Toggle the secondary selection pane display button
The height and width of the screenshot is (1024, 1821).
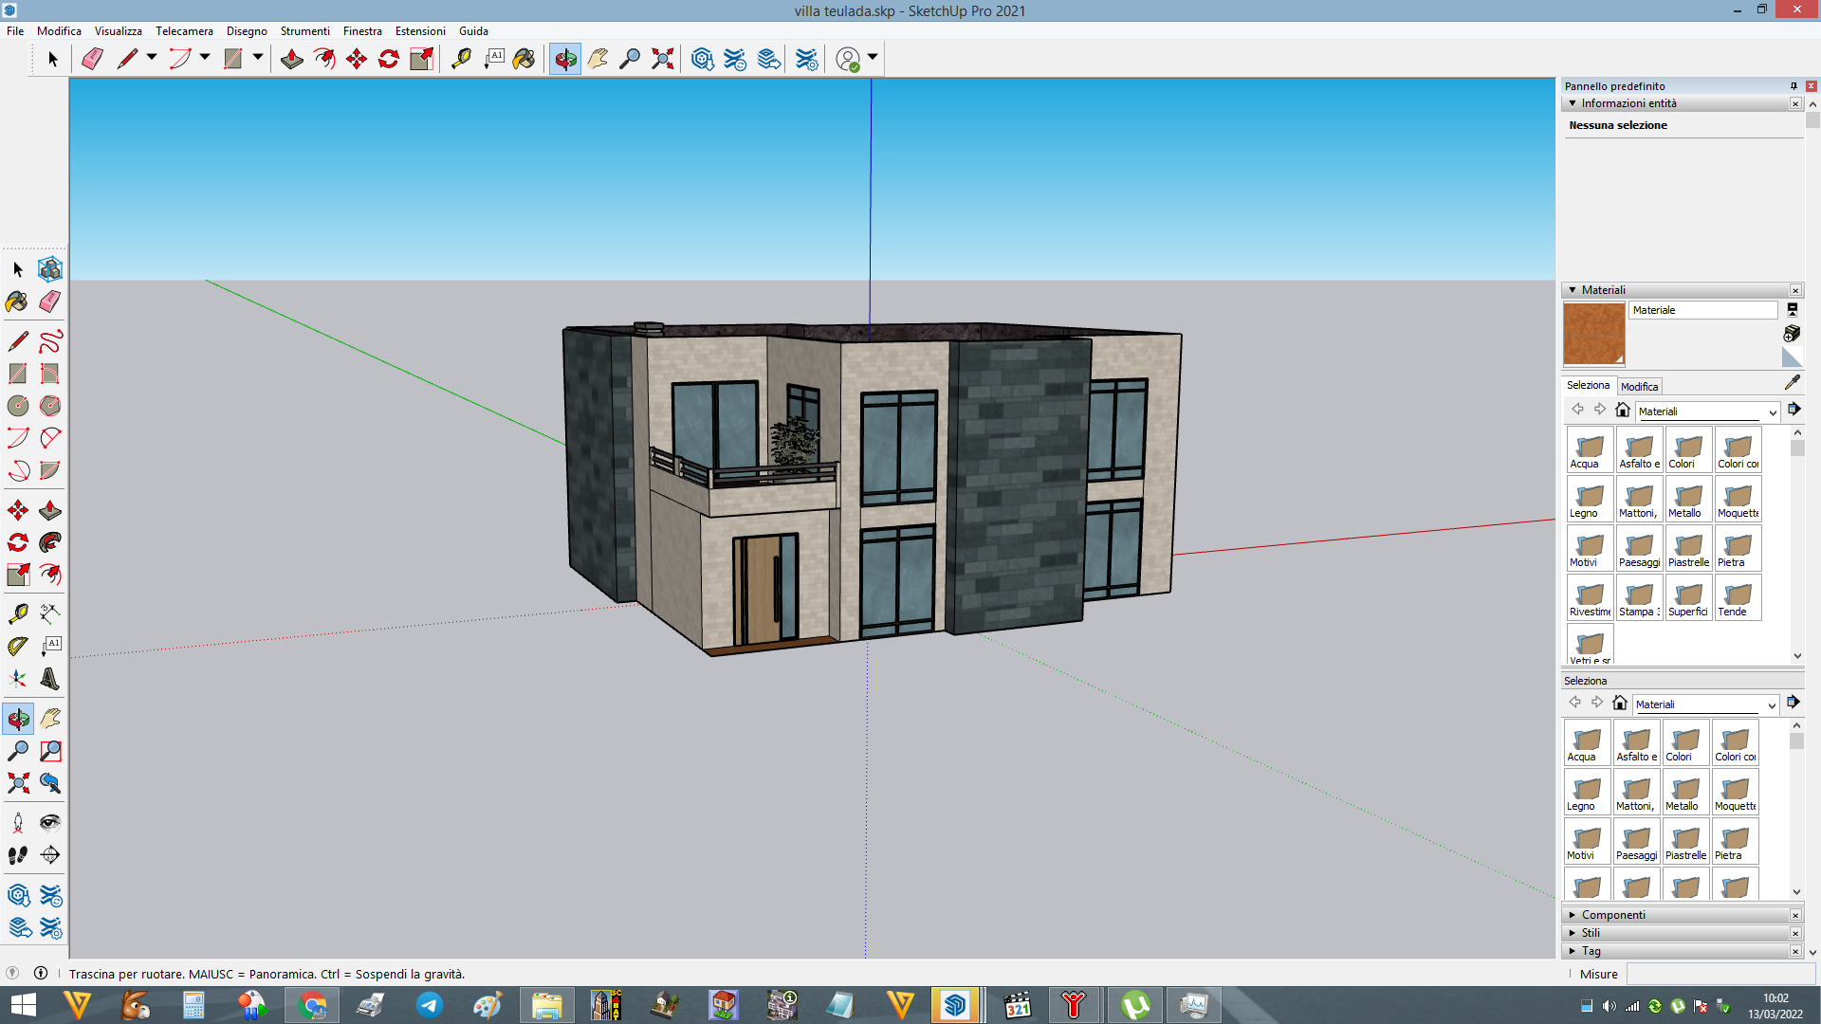click(x=1793, y=310)
